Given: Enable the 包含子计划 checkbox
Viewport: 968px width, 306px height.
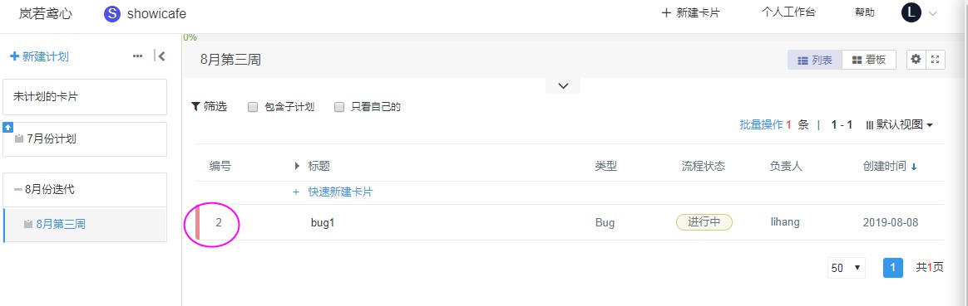Looking at the screenshot, I should click(253, 107).
